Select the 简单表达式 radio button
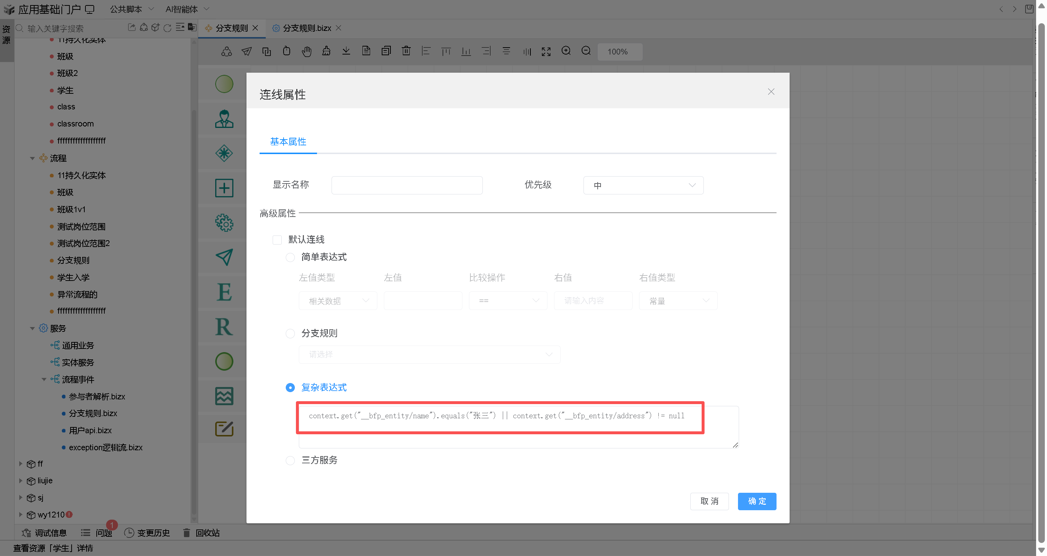The width and height of the screenshot is (1047, 556). tap(290, 257)
